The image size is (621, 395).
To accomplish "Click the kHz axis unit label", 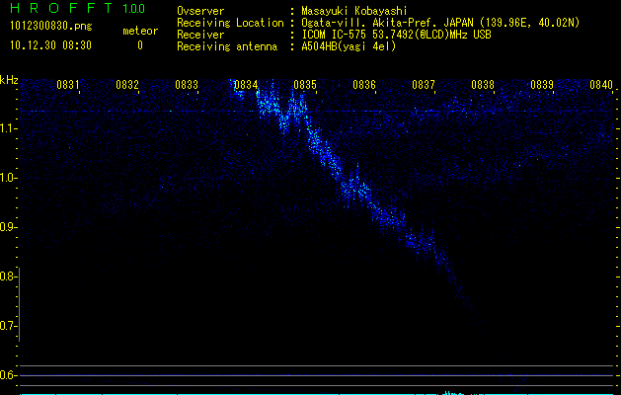I will point(9,80).
